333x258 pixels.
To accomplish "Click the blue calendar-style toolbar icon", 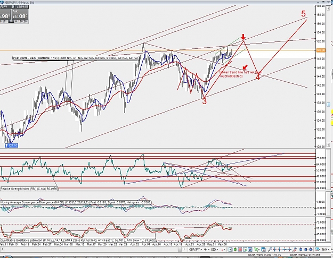I will 264,250.
